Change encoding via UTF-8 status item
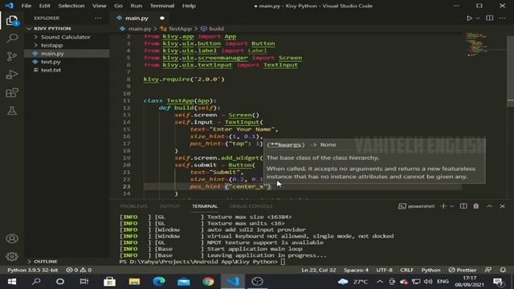This screenshot has width=514, height=289. (x=384, y=270)
